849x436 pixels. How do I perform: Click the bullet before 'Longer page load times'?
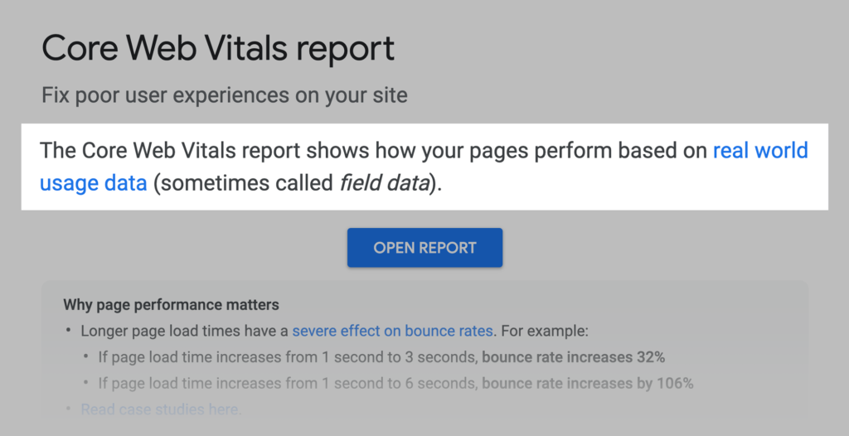pyautogui.click(x=69, y=332)
